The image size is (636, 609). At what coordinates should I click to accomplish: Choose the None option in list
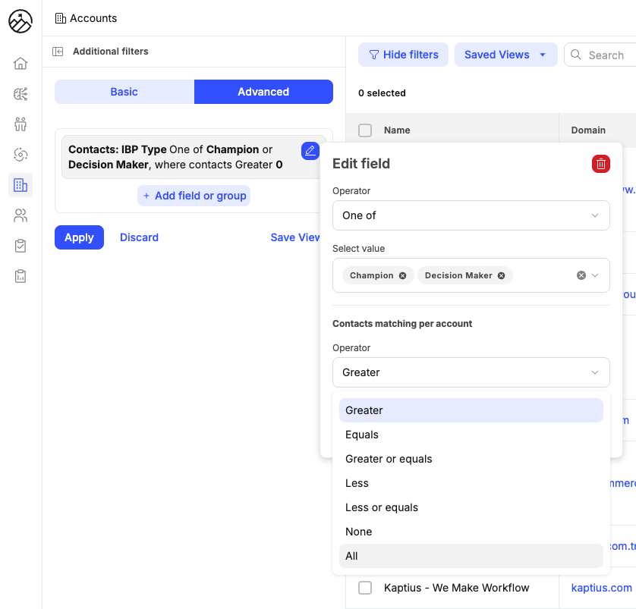click(x=359, y=532)
